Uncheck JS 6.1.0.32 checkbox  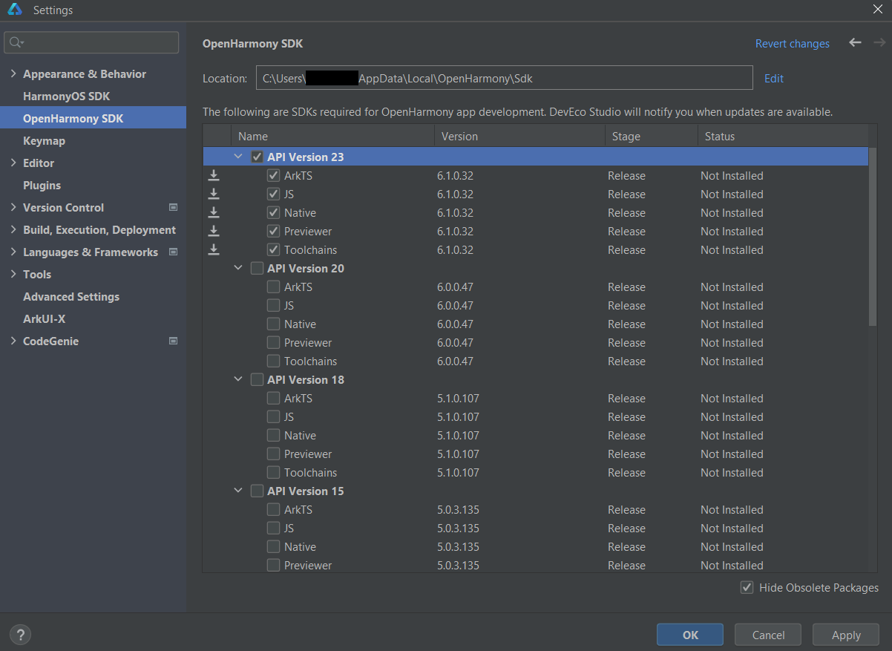(274, 194)
